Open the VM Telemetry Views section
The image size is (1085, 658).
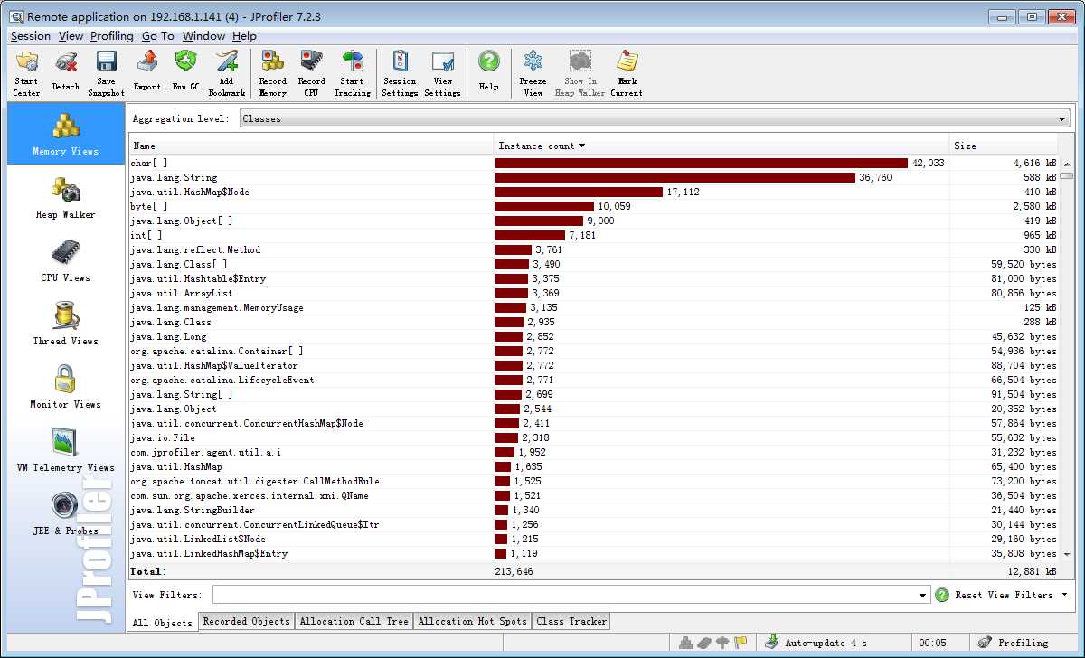pyautogui.click(x=66, y=450)
